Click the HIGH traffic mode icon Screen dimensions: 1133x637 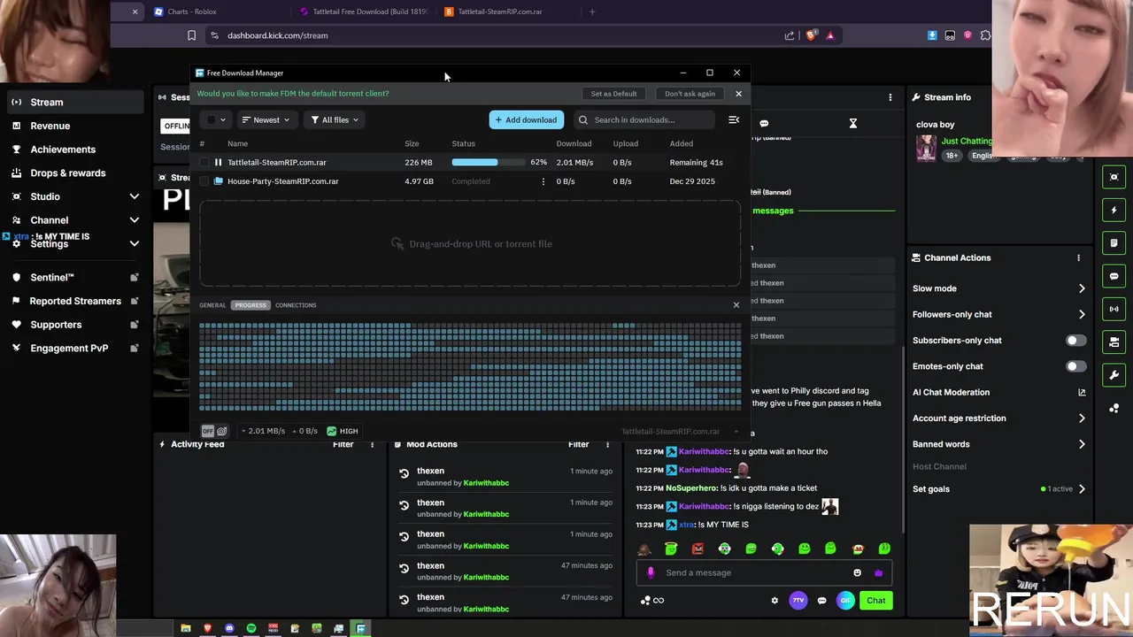pos(331,432)
